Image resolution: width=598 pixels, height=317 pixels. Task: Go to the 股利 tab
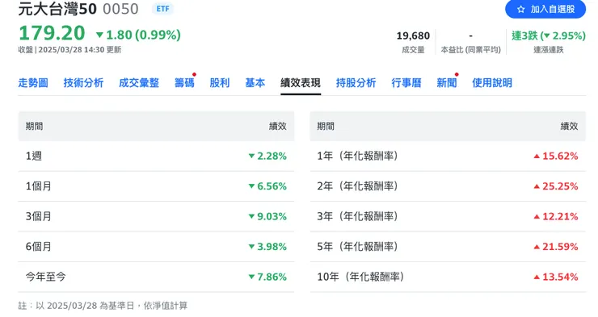(x=220, y=82)
